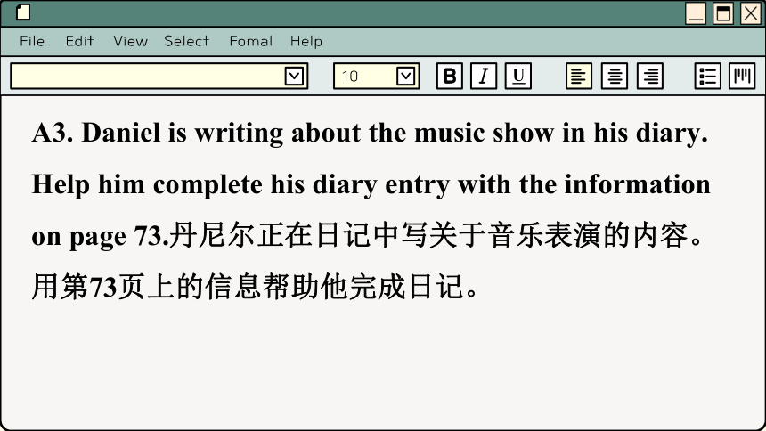Screen dimensions: 766x431
Task: Click the font name combo box field
Action: (x=159, y=77)
